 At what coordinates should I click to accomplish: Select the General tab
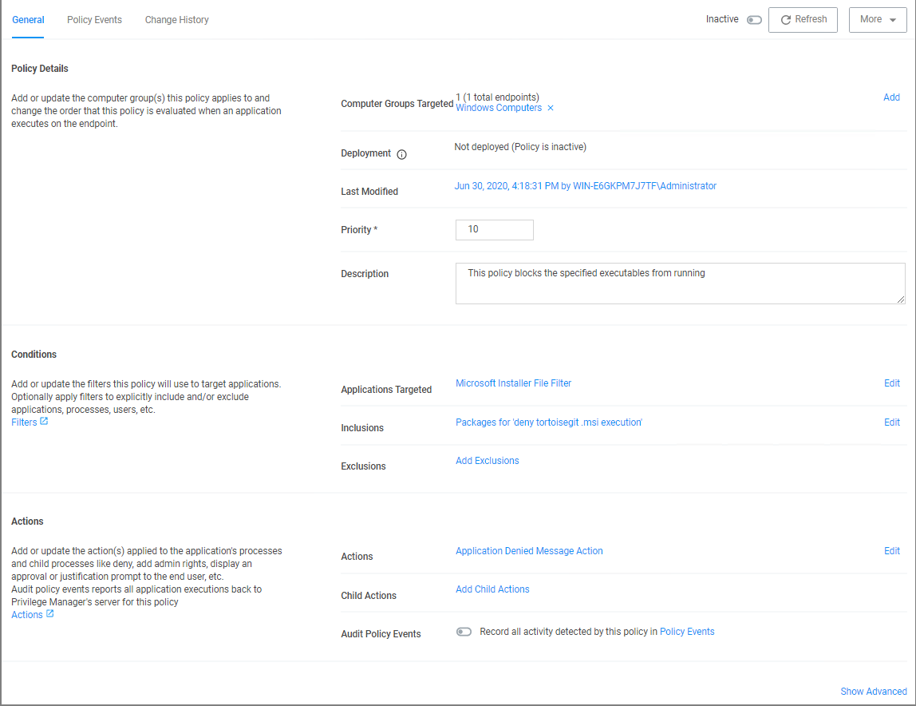(x=28, y=20)
